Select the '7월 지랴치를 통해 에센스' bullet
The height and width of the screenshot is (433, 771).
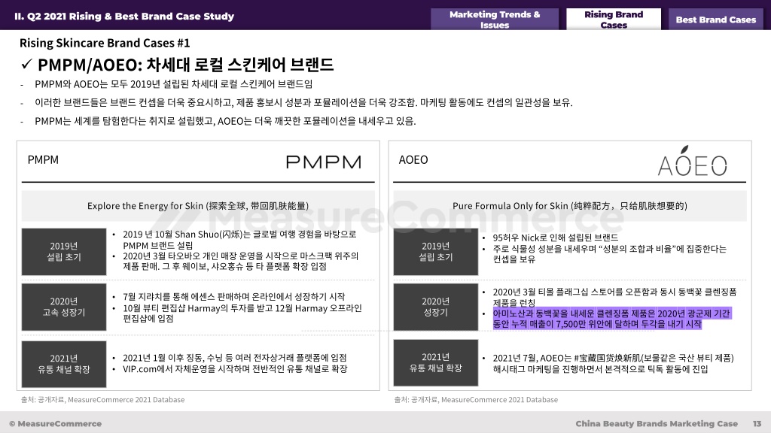coord(234,296)
